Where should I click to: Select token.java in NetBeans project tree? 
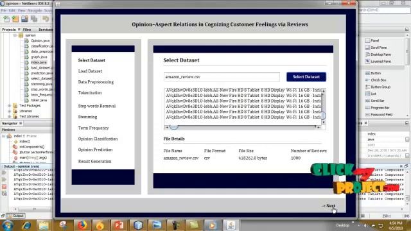click(39, 100)
